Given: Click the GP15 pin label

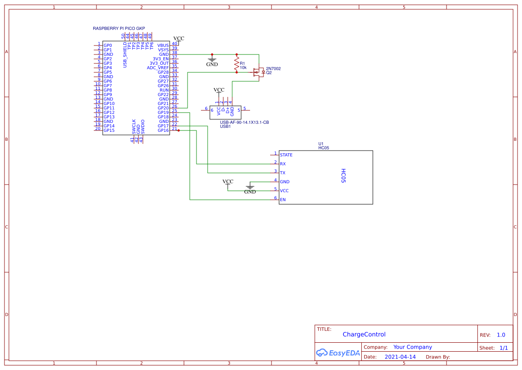Looking at the screenshot, I should (x=109, y=130).
